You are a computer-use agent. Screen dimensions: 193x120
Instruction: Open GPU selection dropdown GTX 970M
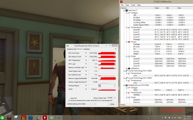(81, 104)
